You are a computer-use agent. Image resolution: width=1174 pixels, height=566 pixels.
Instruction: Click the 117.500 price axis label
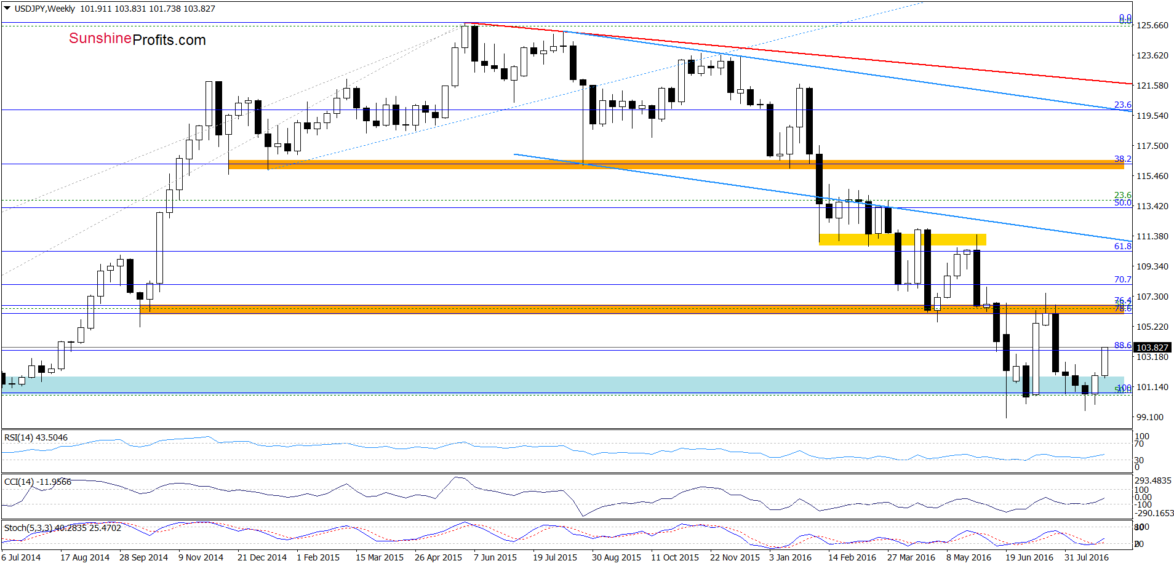1152,146
